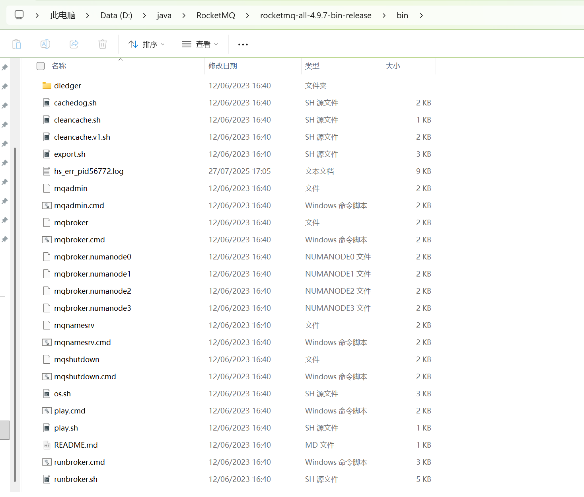Click date 27/07/2025 17:05
The width and height of the screenshot is (584, 497).
coord(239,171)
